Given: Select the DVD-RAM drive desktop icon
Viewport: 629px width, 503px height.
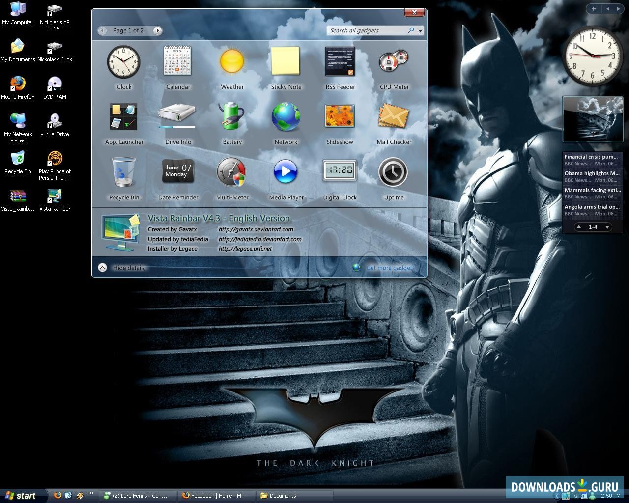Looking at the screenshot, I should [x=55, y=88].
